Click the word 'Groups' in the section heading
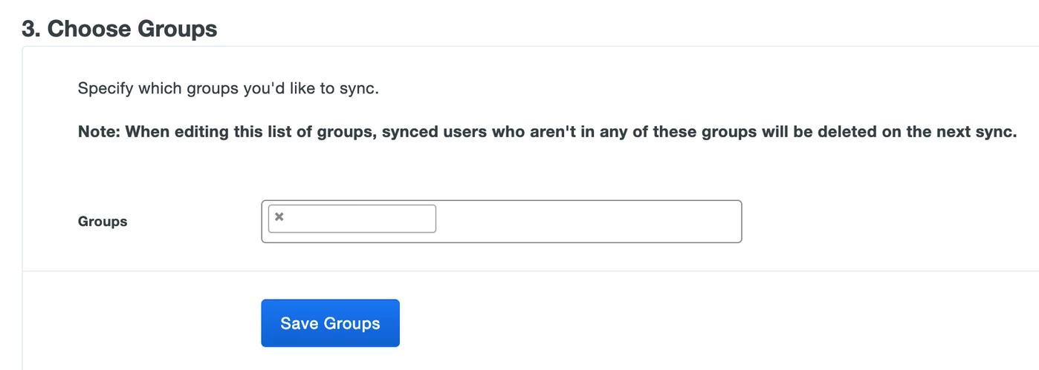The width and height of the screenshot is (1039, 370). pos(176,29)
